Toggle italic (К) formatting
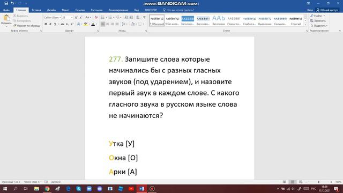Viewport: 343px width, 193px height. click(x=50, y=24)
